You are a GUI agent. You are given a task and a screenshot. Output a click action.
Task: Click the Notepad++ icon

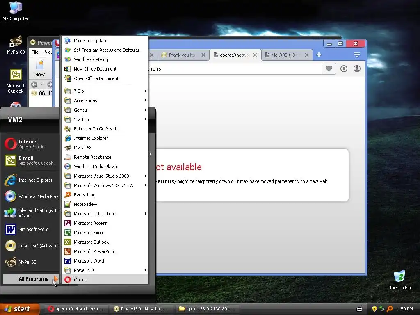click(68, 204)
